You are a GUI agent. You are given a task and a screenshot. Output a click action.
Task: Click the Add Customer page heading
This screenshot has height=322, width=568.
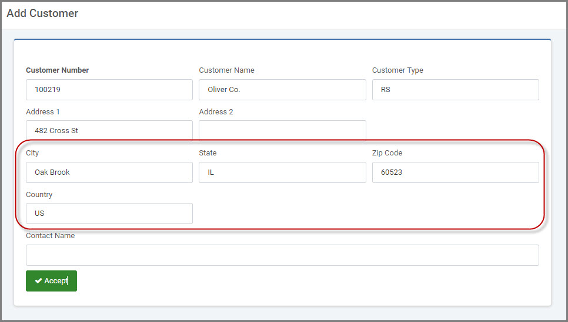(42, 13)
